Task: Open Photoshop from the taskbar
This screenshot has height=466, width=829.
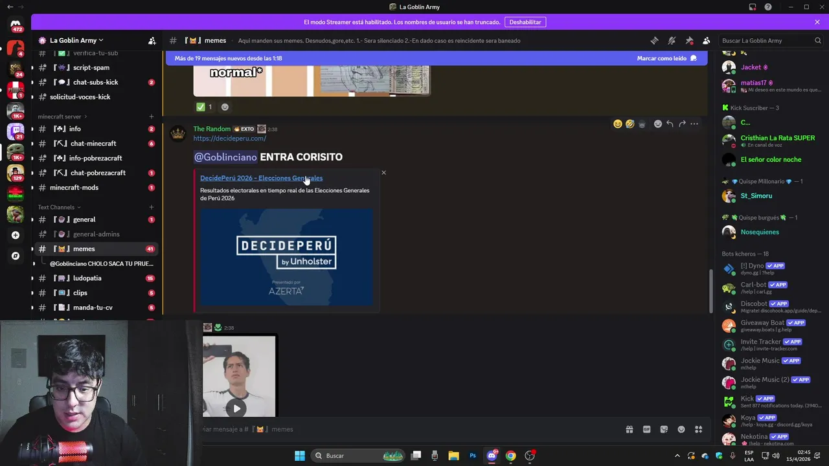Action: [473, 456]
